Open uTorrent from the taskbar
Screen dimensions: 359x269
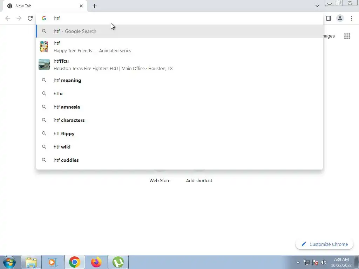118,262
